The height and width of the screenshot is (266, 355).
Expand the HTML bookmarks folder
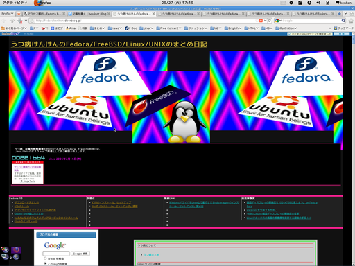[252, 28]
